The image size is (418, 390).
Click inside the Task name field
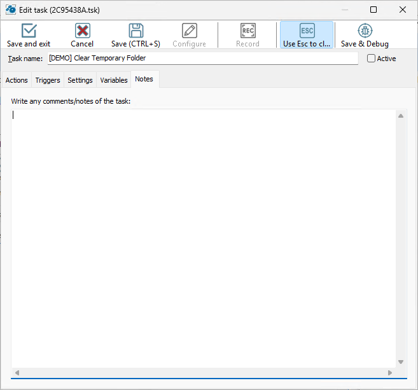tap(202, 58)
